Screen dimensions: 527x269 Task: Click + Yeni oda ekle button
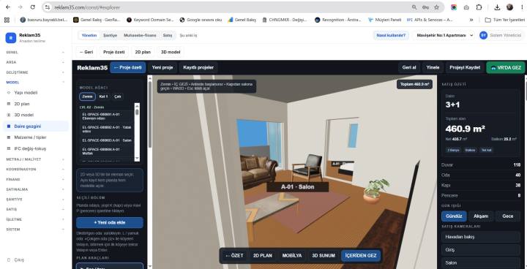tap(110, 223)
